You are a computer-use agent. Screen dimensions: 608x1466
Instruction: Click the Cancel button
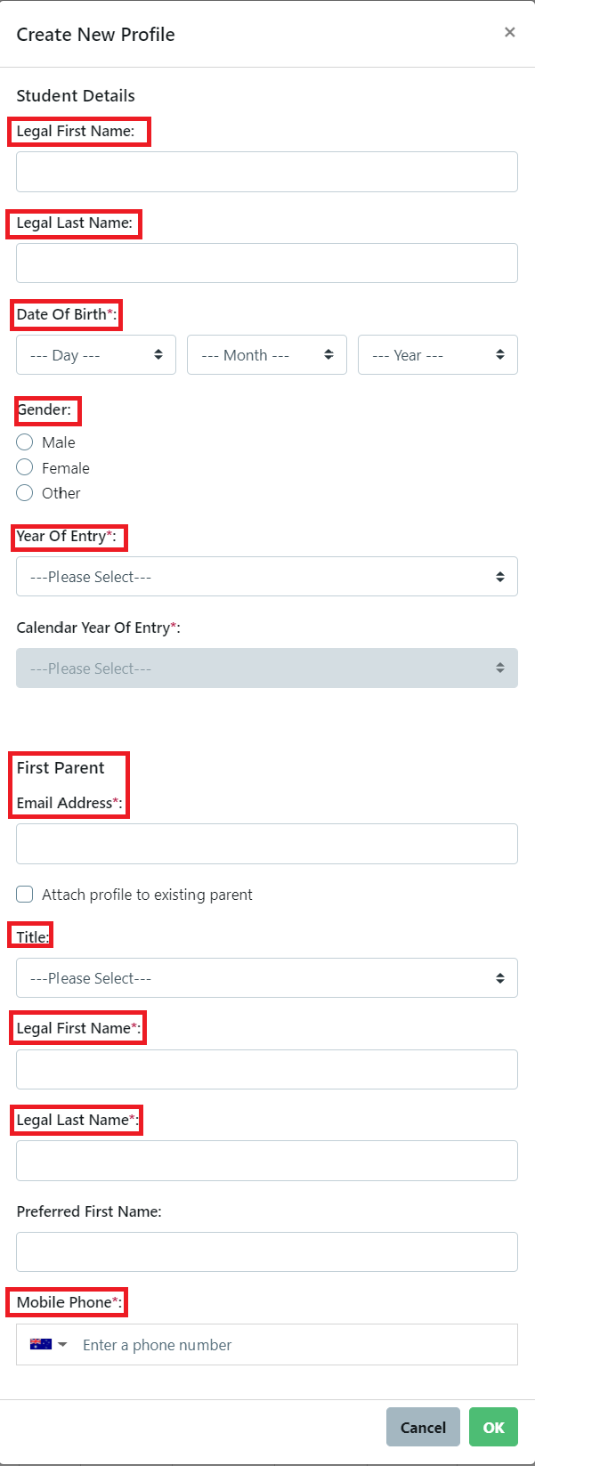423,1427
